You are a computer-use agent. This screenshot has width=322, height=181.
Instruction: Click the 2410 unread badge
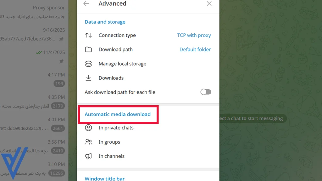click(58, 151)
